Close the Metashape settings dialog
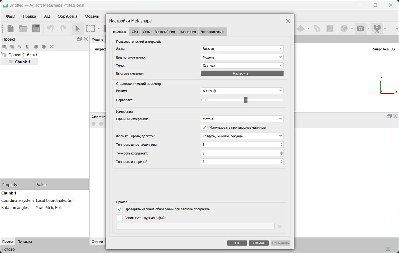The height and width of the screenshot is (253, 399). coord(288,21)
